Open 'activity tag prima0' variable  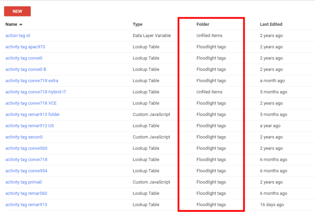point(23,182)
